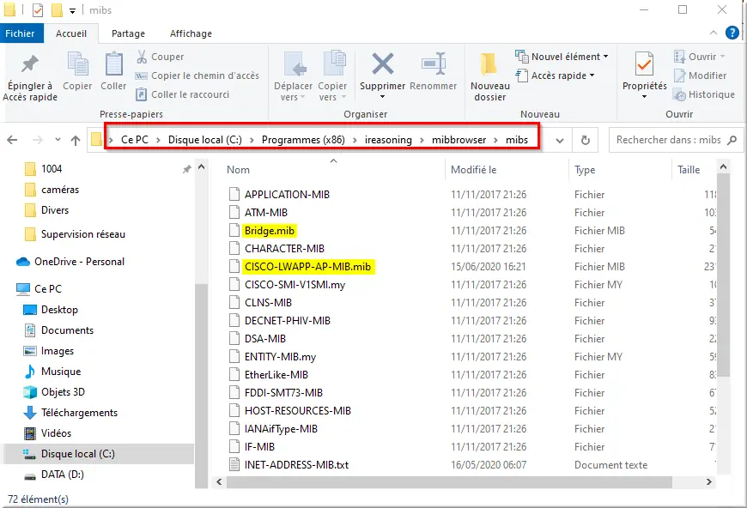Show file Historique
Viewport: 747px width, 508px height.
(704, 94)
